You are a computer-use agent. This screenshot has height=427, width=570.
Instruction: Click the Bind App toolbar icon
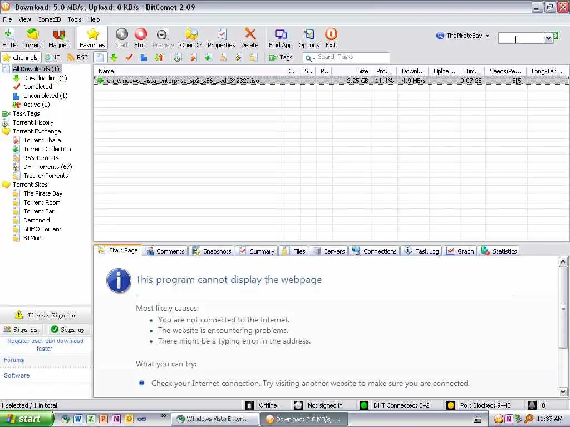(281, 38)
